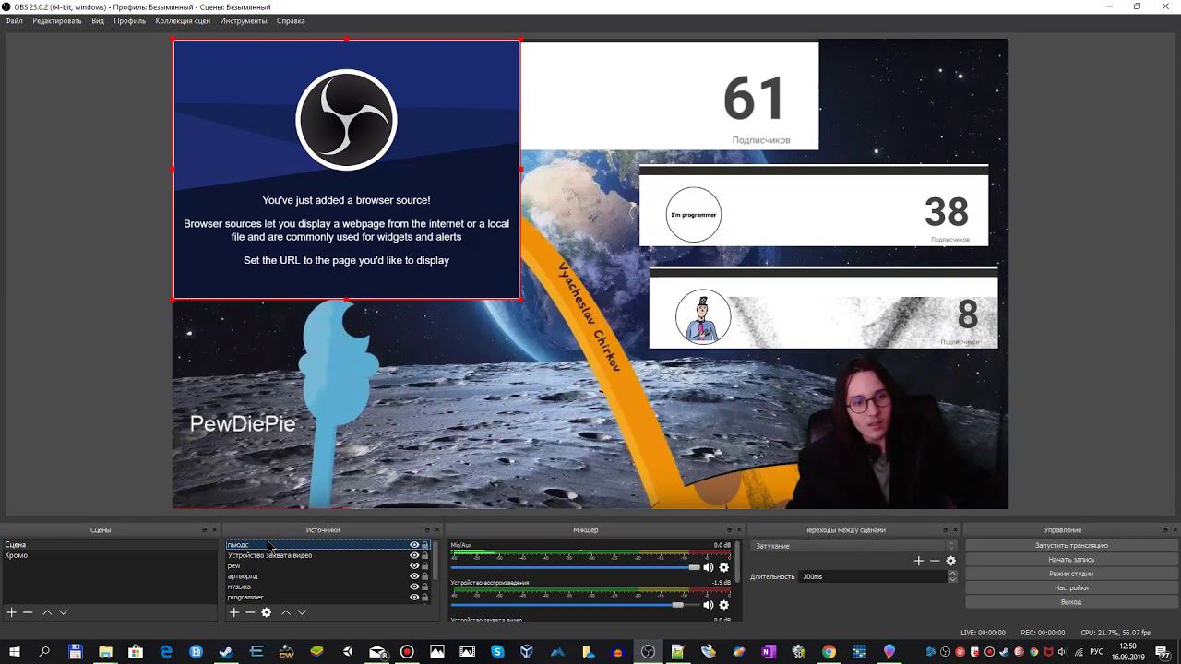
Task: Move the source down using the Источники down arrow
Action: [302, 612]
